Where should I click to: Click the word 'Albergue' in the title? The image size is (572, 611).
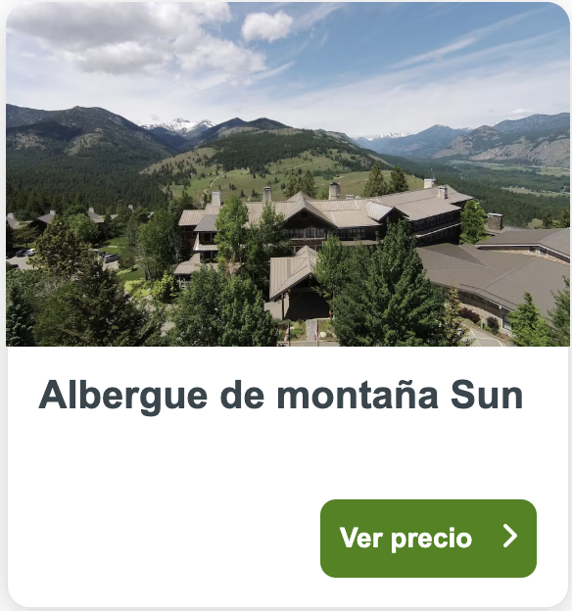[x=122, y=397]
